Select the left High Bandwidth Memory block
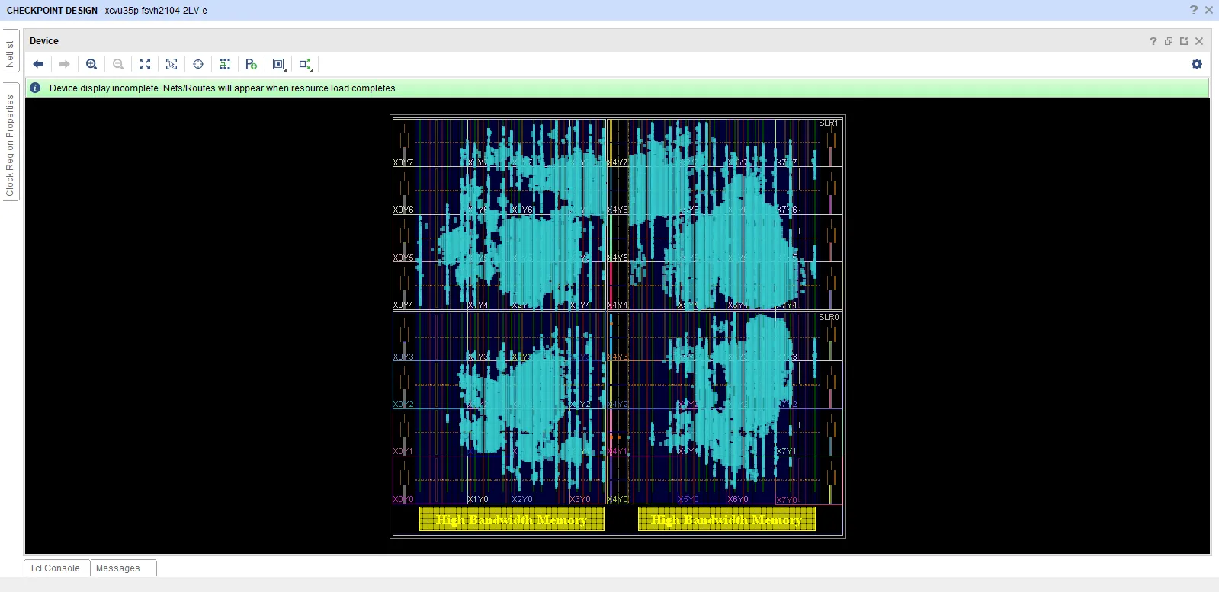This screenshot has height=592, width=1219. click(x=512, y=520)
